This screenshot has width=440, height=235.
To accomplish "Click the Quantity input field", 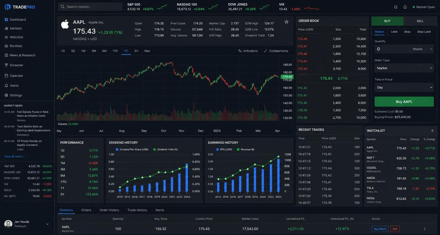I will click(x=392, y=49).
